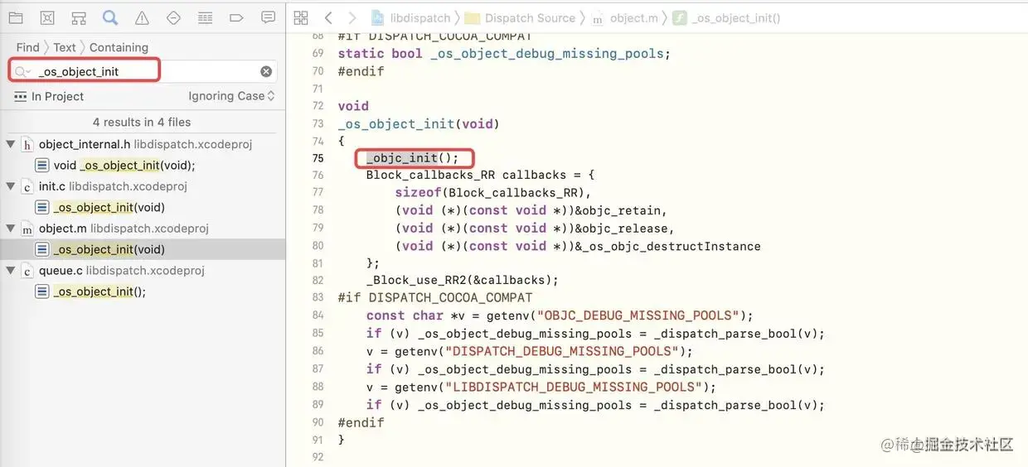Open the Issue navigator warning icon
Screen dimensions: 1028x467
click(x=142, y=17)
